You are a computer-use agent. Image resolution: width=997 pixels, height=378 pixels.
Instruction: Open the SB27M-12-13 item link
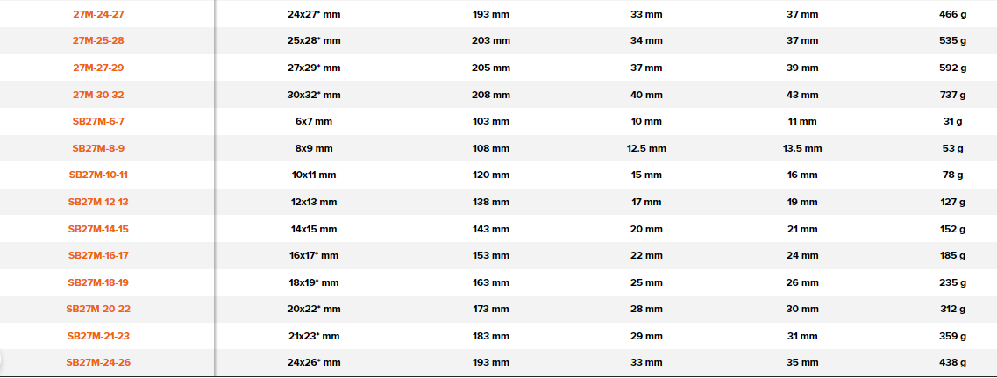point(98,202)
